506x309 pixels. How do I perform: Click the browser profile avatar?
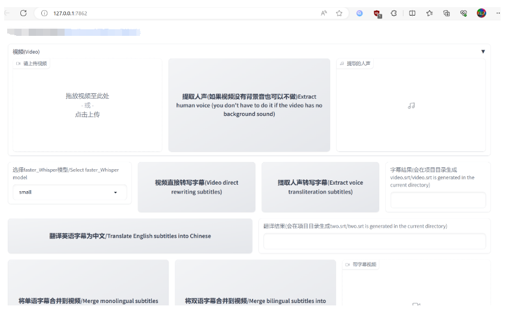click(481, 13)
